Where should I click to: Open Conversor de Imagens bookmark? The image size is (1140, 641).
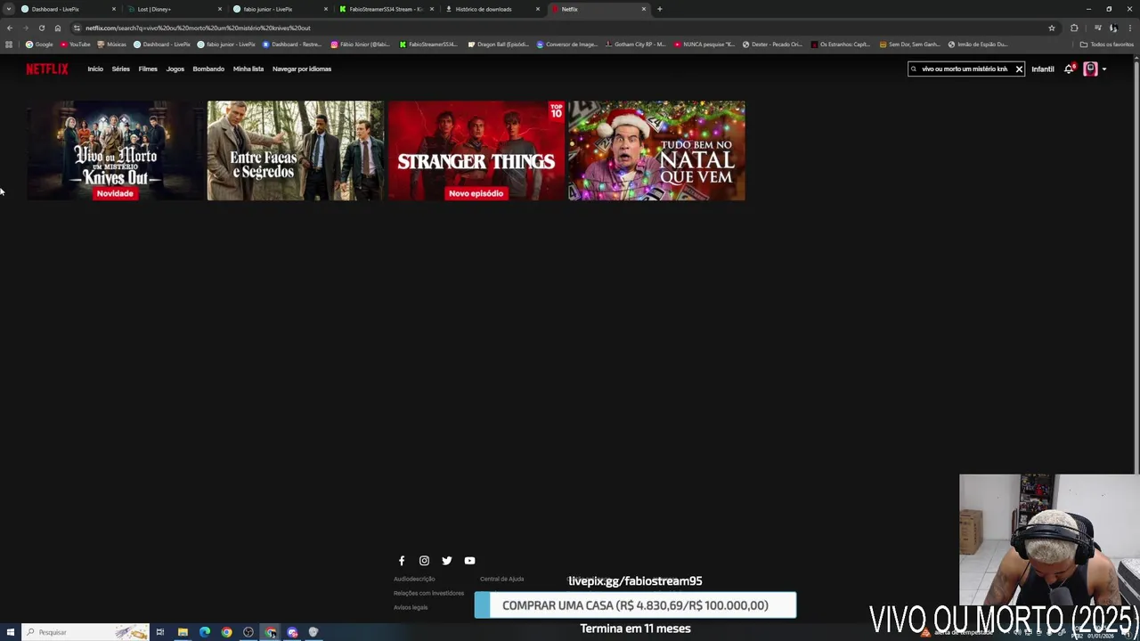point(566,45)
